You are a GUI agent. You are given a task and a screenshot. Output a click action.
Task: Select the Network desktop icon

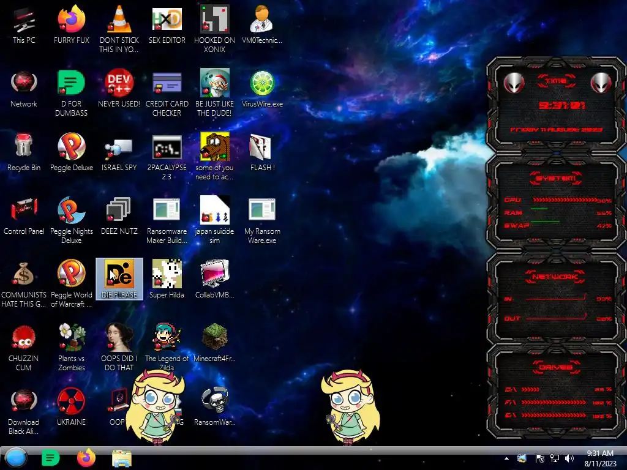tap(24, 83)
